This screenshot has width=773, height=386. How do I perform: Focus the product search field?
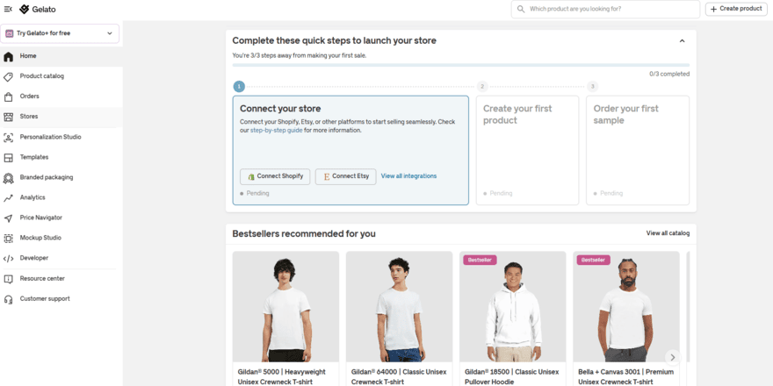[x=605, y=9]
